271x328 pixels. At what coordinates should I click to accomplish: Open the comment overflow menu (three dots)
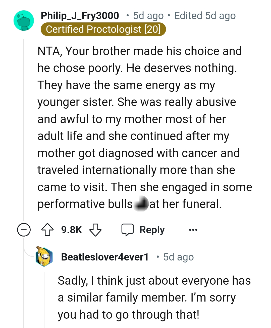(193, 230)
